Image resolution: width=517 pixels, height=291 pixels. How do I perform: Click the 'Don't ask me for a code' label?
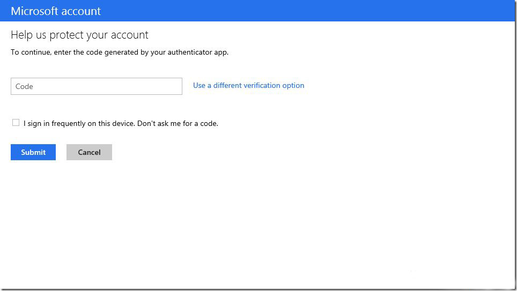(121, 123)
